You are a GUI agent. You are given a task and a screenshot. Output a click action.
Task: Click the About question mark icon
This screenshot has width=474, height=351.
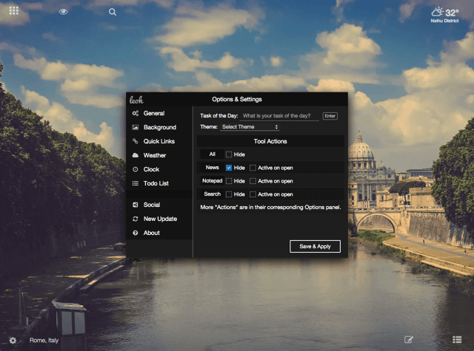pyautogui.click(x=136, y=233)
